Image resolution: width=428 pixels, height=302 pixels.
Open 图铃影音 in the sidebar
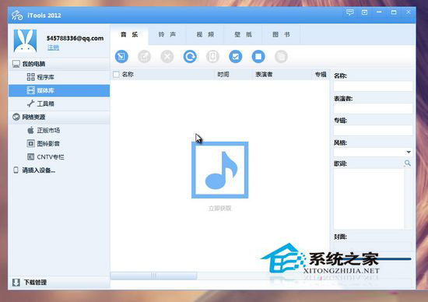tap(59, 144)
